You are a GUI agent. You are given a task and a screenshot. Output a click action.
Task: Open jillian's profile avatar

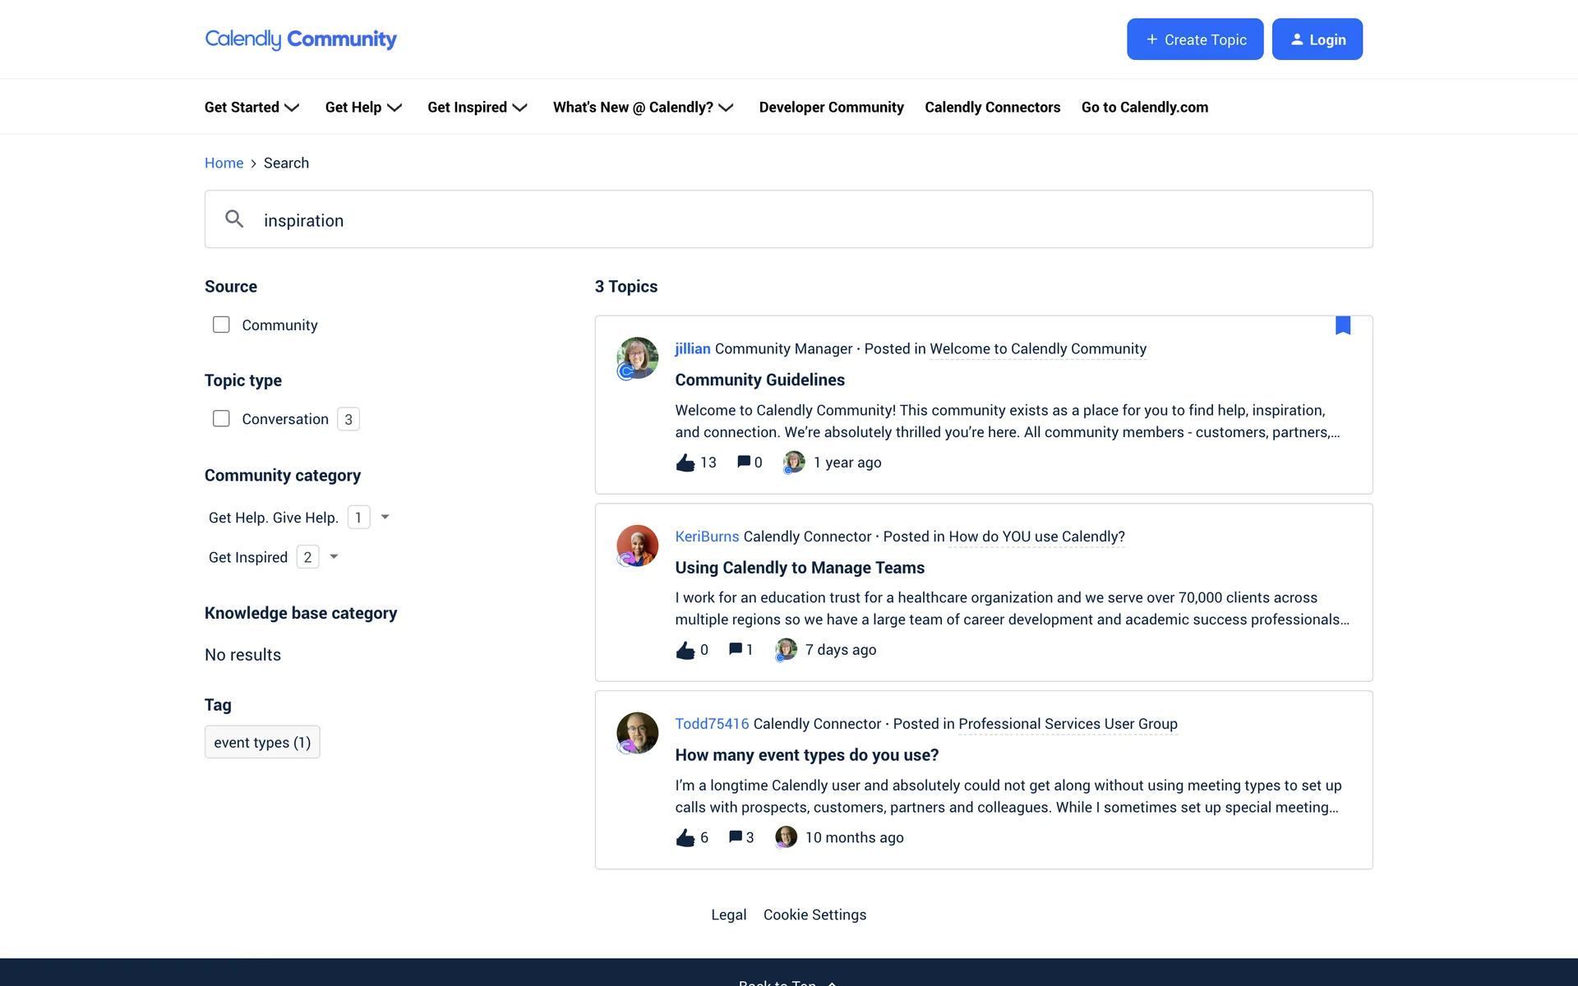click(638, 357)
